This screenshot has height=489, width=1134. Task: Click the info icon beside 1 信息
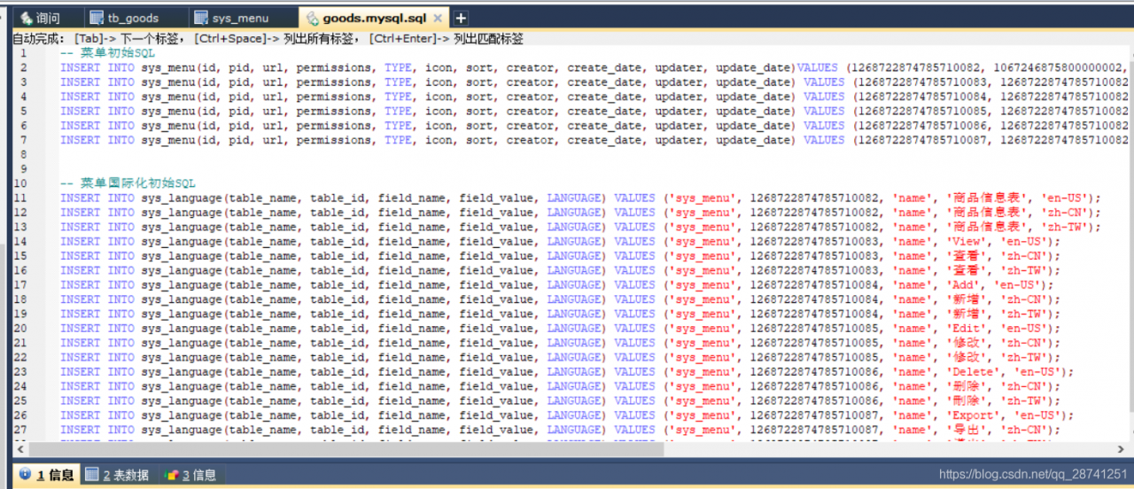click(x=25, y=475)
